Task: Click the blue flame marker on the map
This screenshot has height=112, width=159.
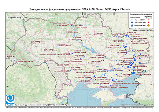Action: [x=140, y=63]
